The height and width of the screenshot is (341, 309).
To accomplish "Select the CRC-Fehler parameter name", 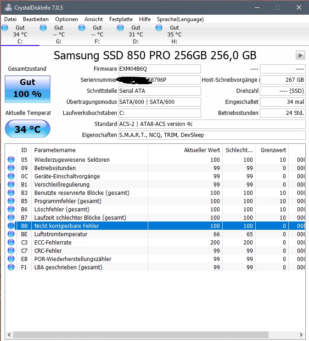I will click(x=48, y=251).
